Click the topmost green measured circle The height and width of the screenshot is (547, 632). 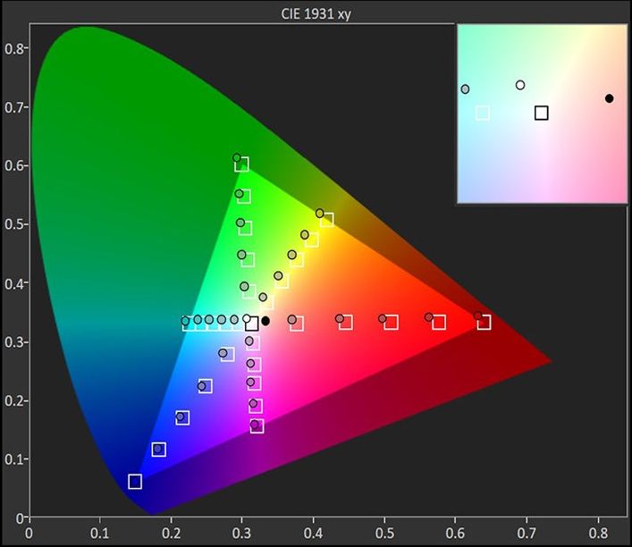click(x=237, y=158)
